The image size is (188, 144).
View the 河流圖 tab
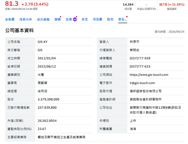pos(97,19)
